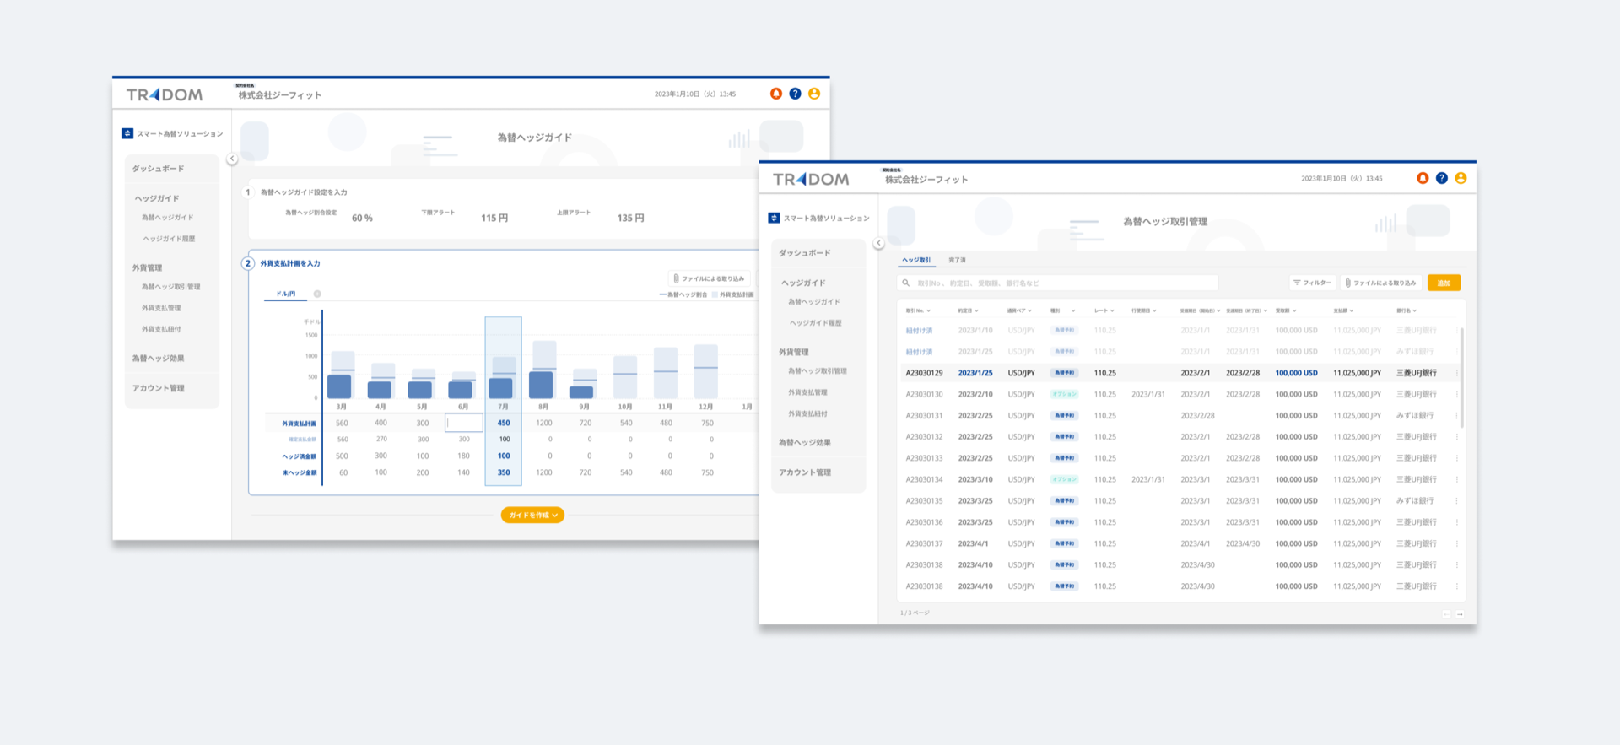1620x745 pixels.
Task: Click the plus icon beside the ドル/円 tab
Action: 317,294
